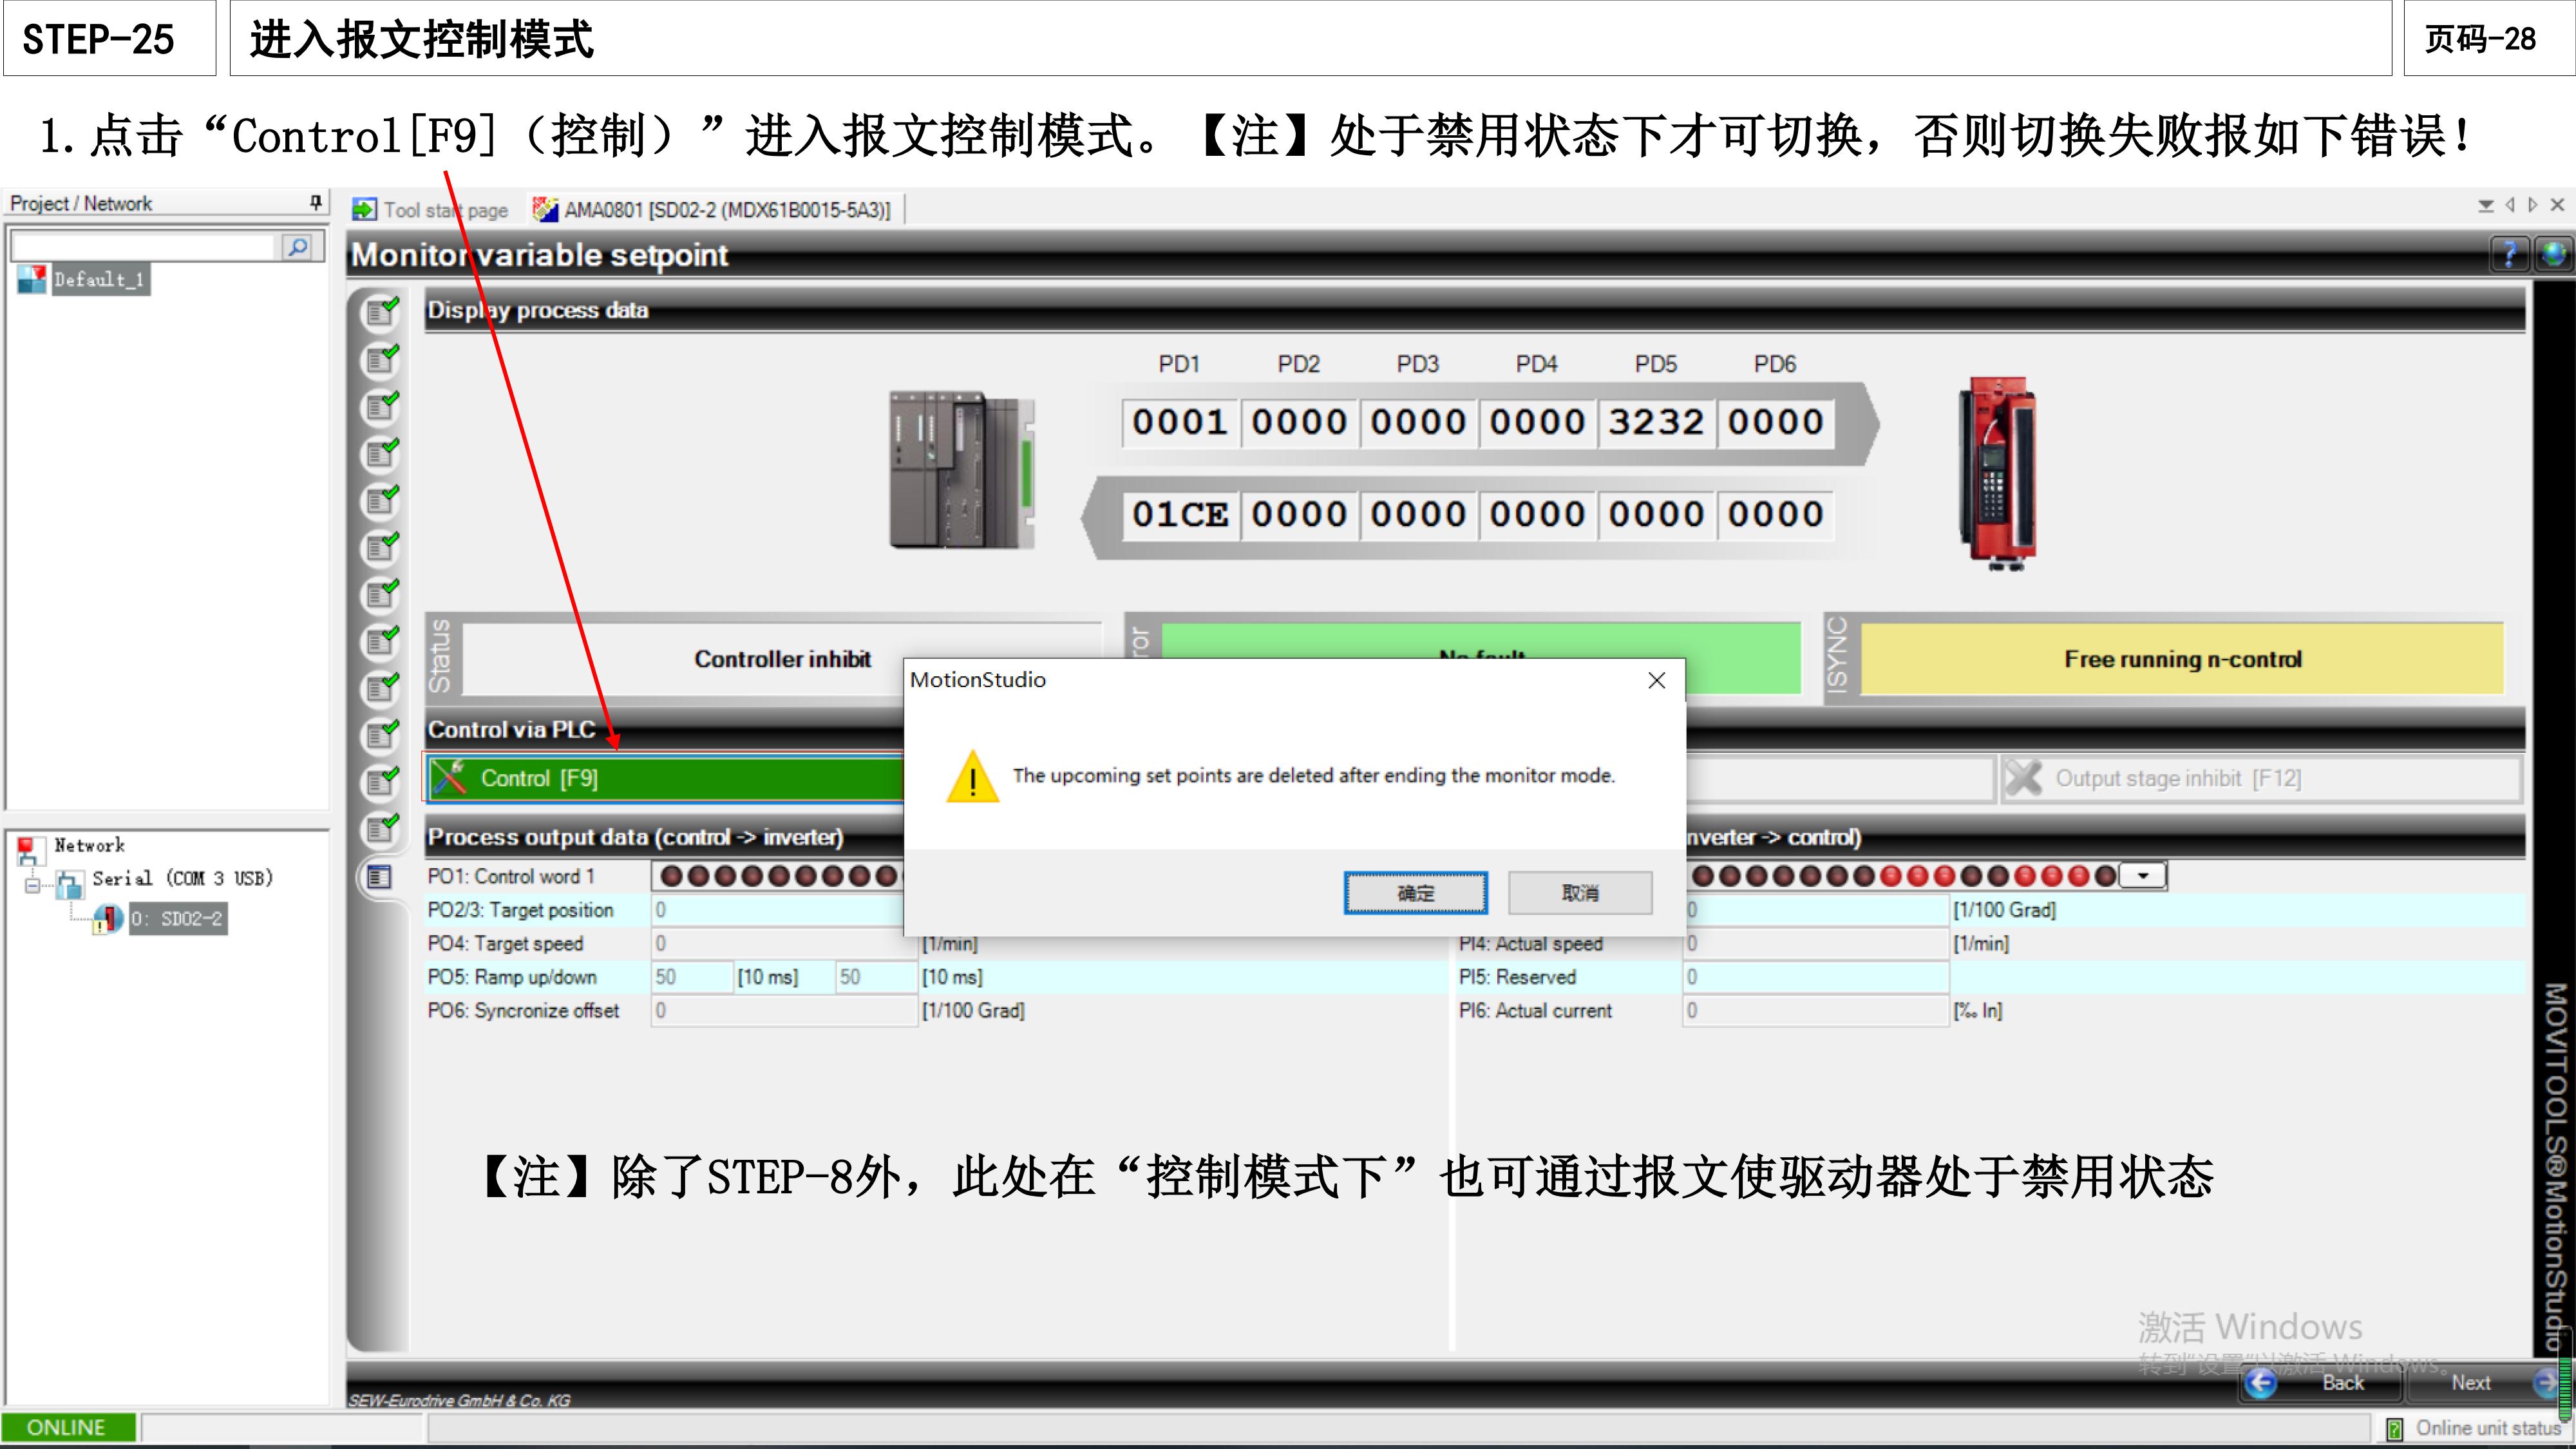The height and width of the screenshot is (1449, 2576).
Task: Click the PO6 Syncronize offset field
Action: [784, 1011]
